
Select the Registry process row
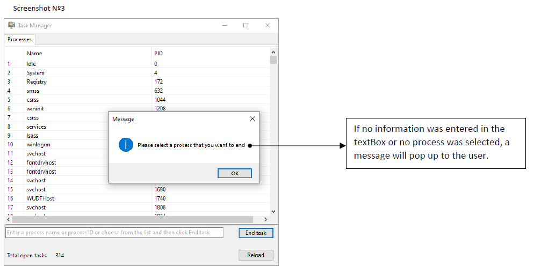coord(138,81)
